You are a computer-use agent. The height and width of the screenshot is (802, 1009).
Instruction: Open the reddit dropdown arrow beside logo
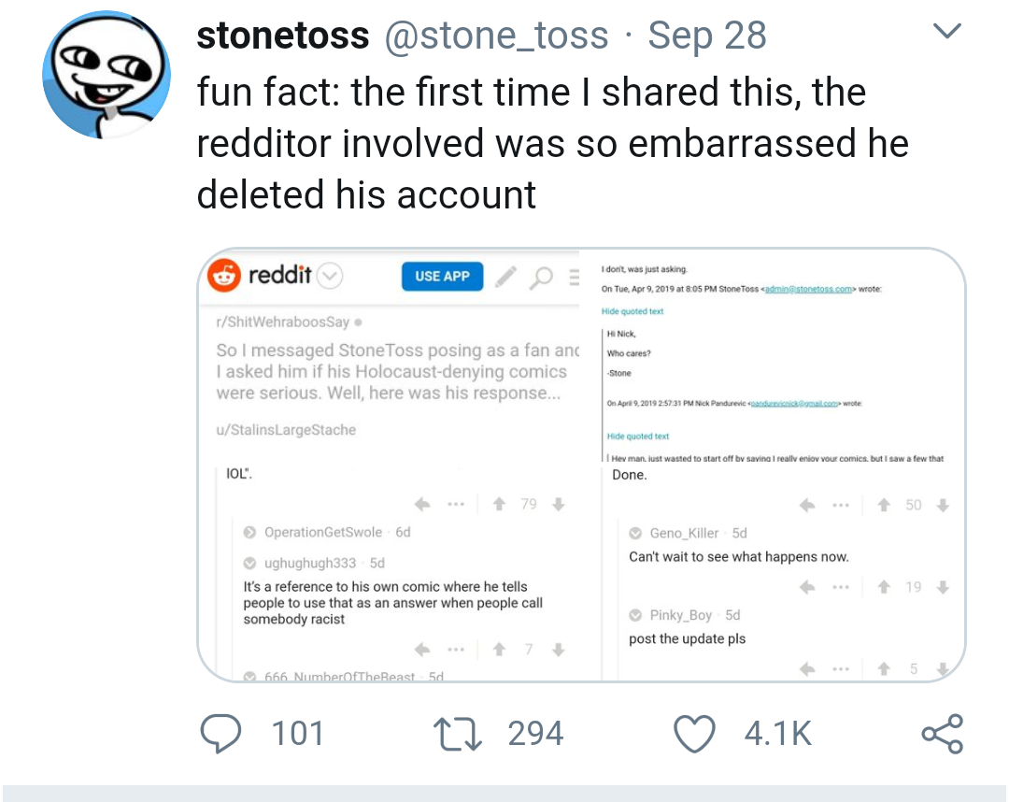(x=330, y=276)
